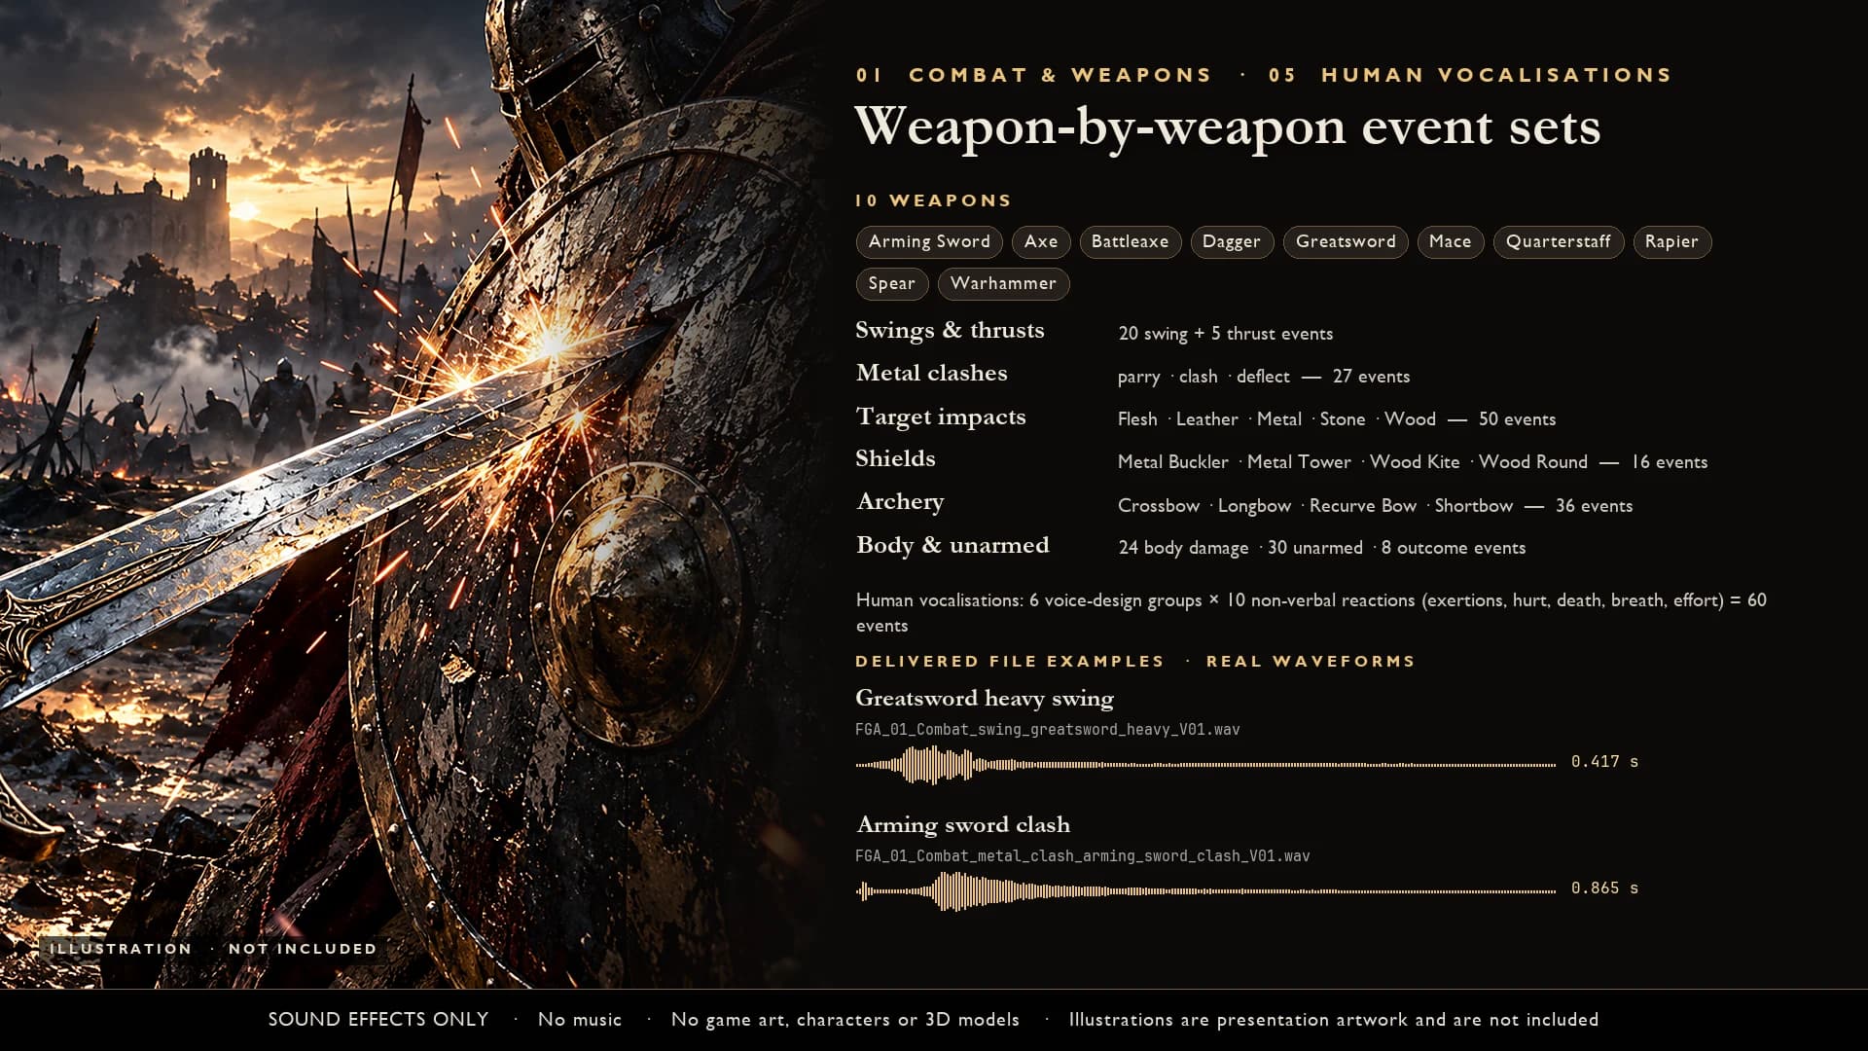Screen dimensions: 1868x1051
Task: Click the 0.865 s duration value
Action: (x=1604, y=888)
